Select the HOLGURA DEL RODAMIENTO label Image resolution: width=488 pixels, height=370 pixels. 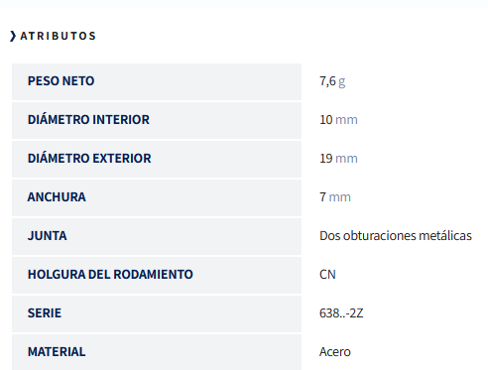pyautogui.click(x=110, y=275)
